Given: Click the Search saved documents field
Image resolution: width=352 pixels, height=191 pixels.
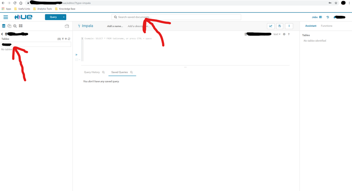Looking at the screenshot, I should pyautogui.click(x=176, y=17).
